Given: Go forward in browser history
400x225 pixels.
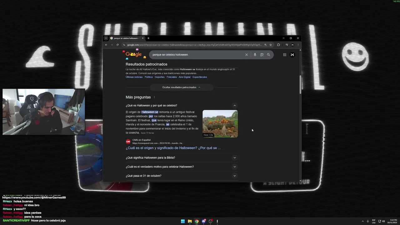Looking at the screenshot, I should point(112,45).
